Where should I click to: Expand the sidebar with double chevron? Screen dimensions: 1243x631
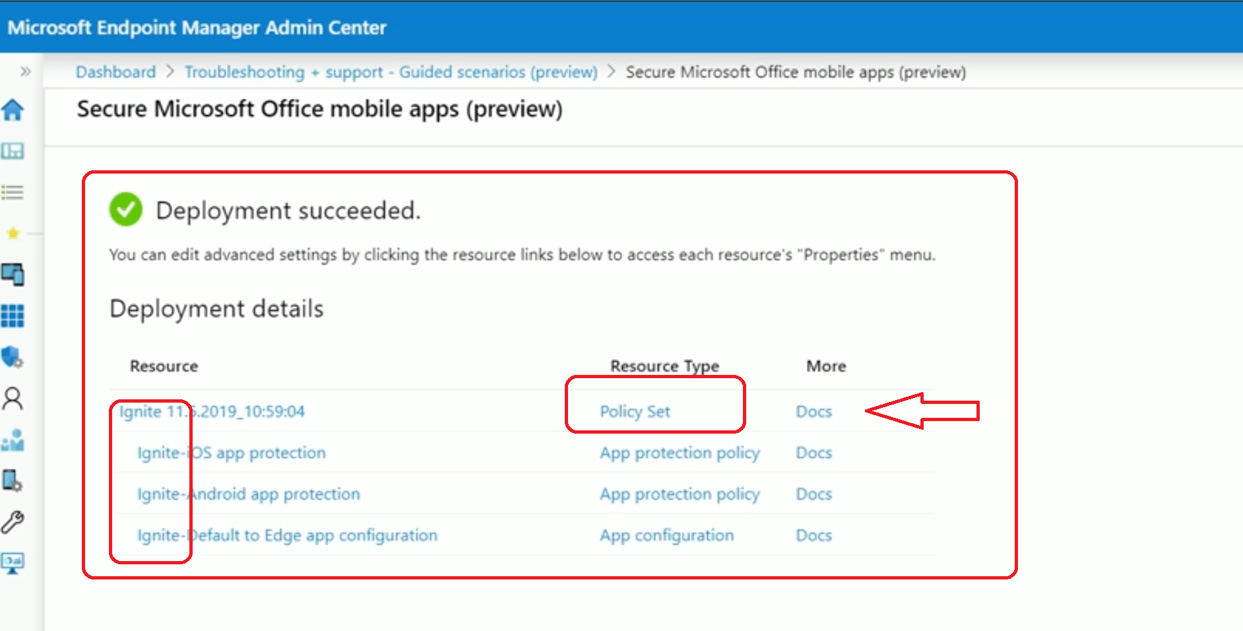click(26, 71)
